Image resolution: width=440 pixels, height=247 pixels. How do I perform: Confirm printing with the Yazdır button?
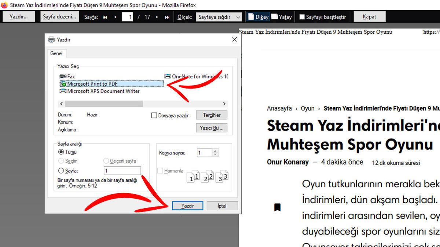point(188,205)
